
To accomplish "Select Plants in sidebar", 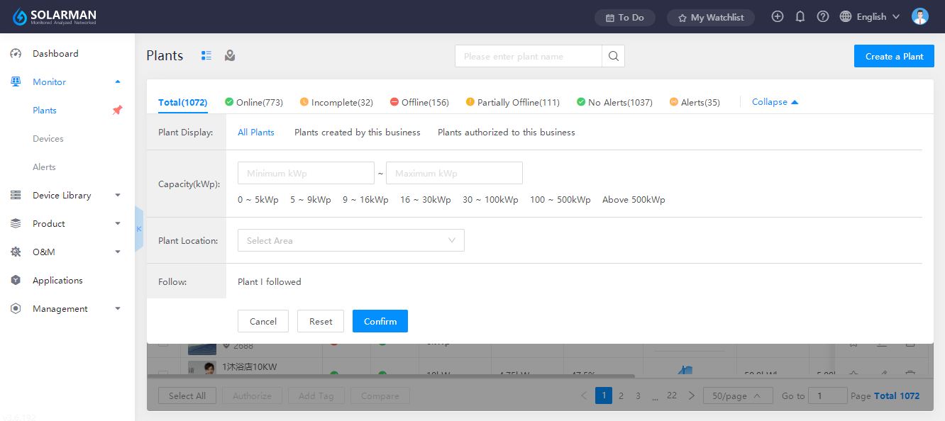I will pyautogui.click(x=45, y=110).
